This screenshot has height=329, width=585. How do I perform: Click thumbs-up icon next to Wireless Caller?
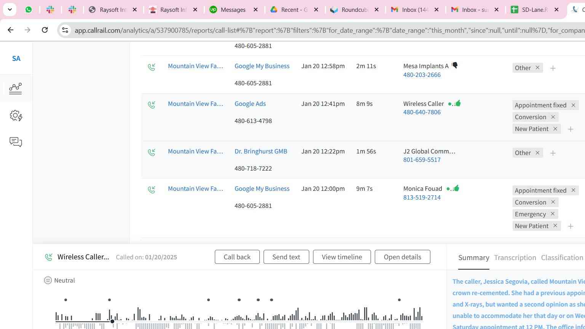click(x=458, y=103)
